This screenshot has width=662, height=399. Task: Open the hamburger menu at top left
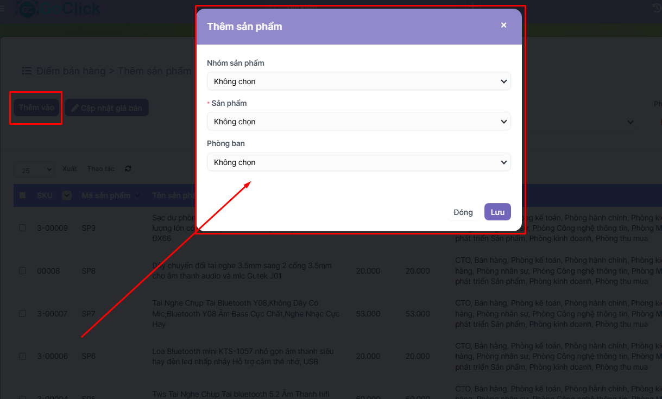(3, 8)
